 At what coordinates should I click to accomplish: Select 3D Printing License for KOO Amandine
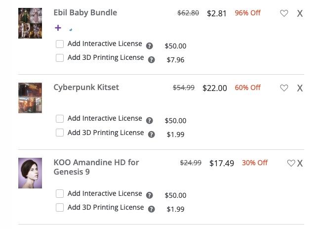[60, 208]
